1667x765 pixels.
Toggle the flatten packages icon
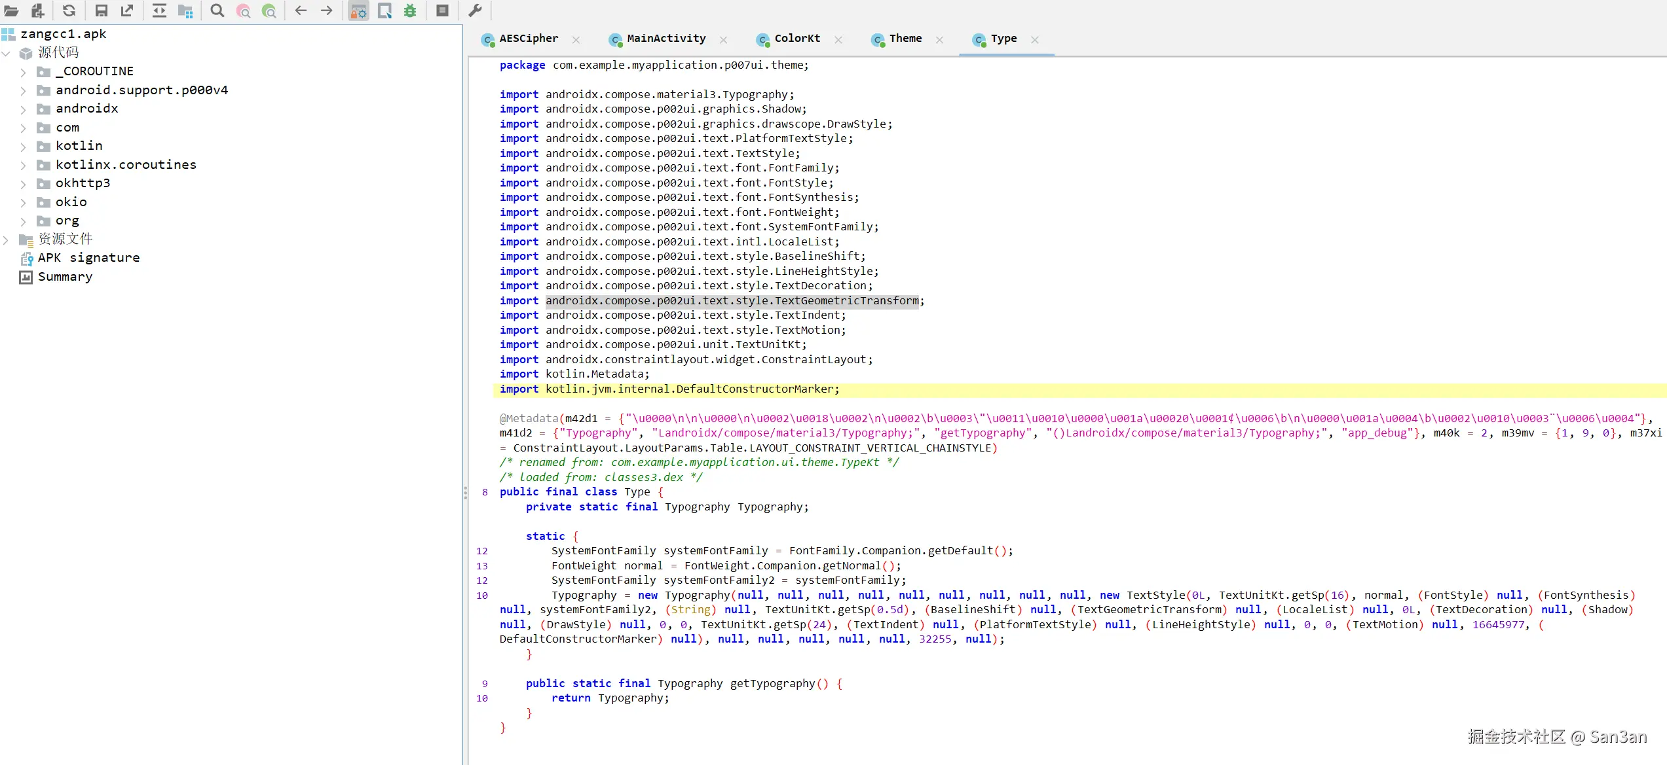click(185, 10)
